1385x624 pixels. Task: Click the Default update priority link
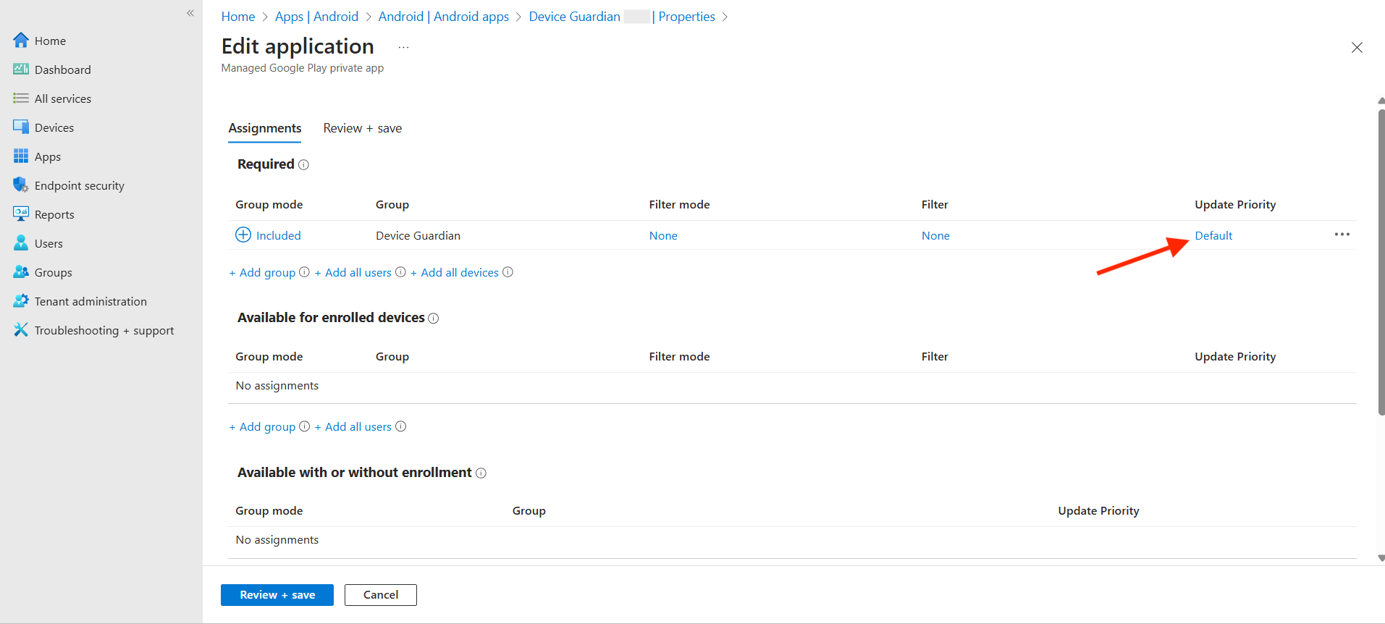click(1213, 236)
